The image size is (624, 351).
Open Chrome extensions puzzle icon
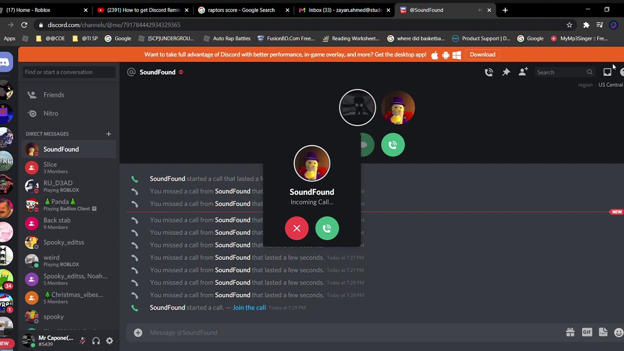click(x=586, y=25)
